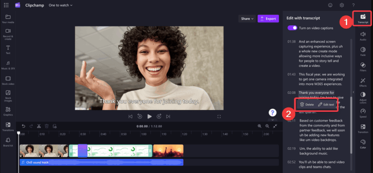Click the 1:00 mark on timeline ruler
Viewport: 373px width, 173px height.
coord(144,134)
